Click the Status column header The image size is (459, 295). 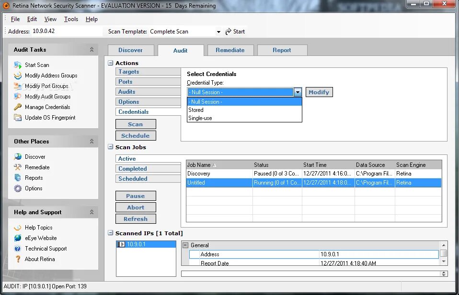[277, 165]
